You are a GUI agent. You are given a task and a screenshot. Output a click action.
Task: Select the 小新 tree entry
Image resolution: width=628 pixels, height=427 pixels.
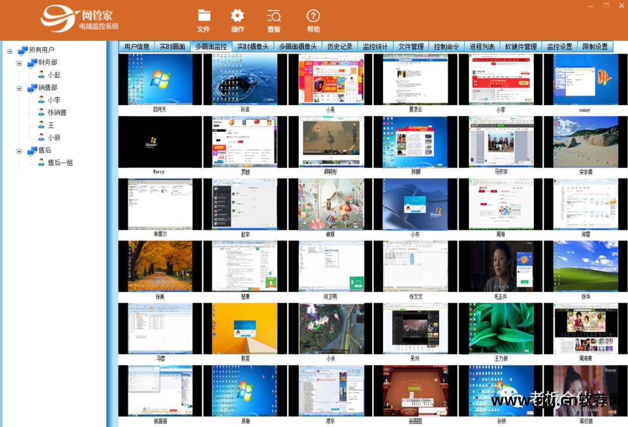click(54, 137)
